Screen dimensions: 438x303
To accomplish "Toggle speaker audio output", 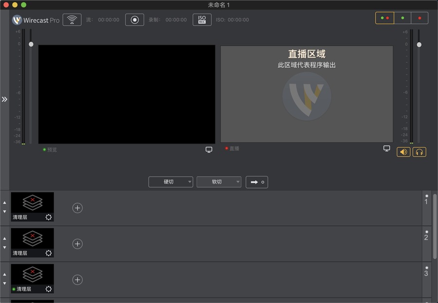I will click(403, 152).
